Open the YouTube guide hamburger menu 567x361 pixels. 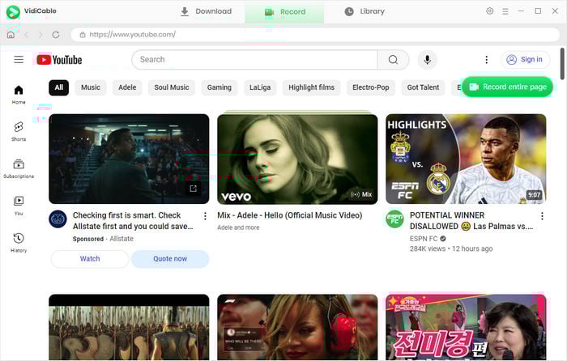click(x=19, y=60)
